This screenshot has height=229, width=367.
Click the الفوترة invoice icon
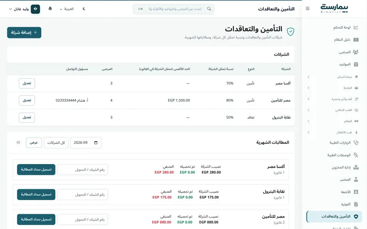click(x=356, y=204)
